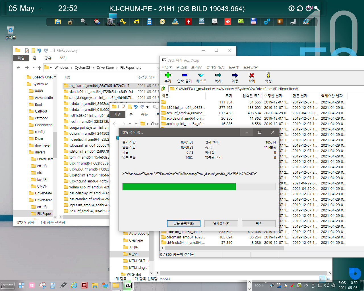This screenshot has height=291, width=364.
Task: Click the 7z taskbar button
Action: [x=128, y=285]
